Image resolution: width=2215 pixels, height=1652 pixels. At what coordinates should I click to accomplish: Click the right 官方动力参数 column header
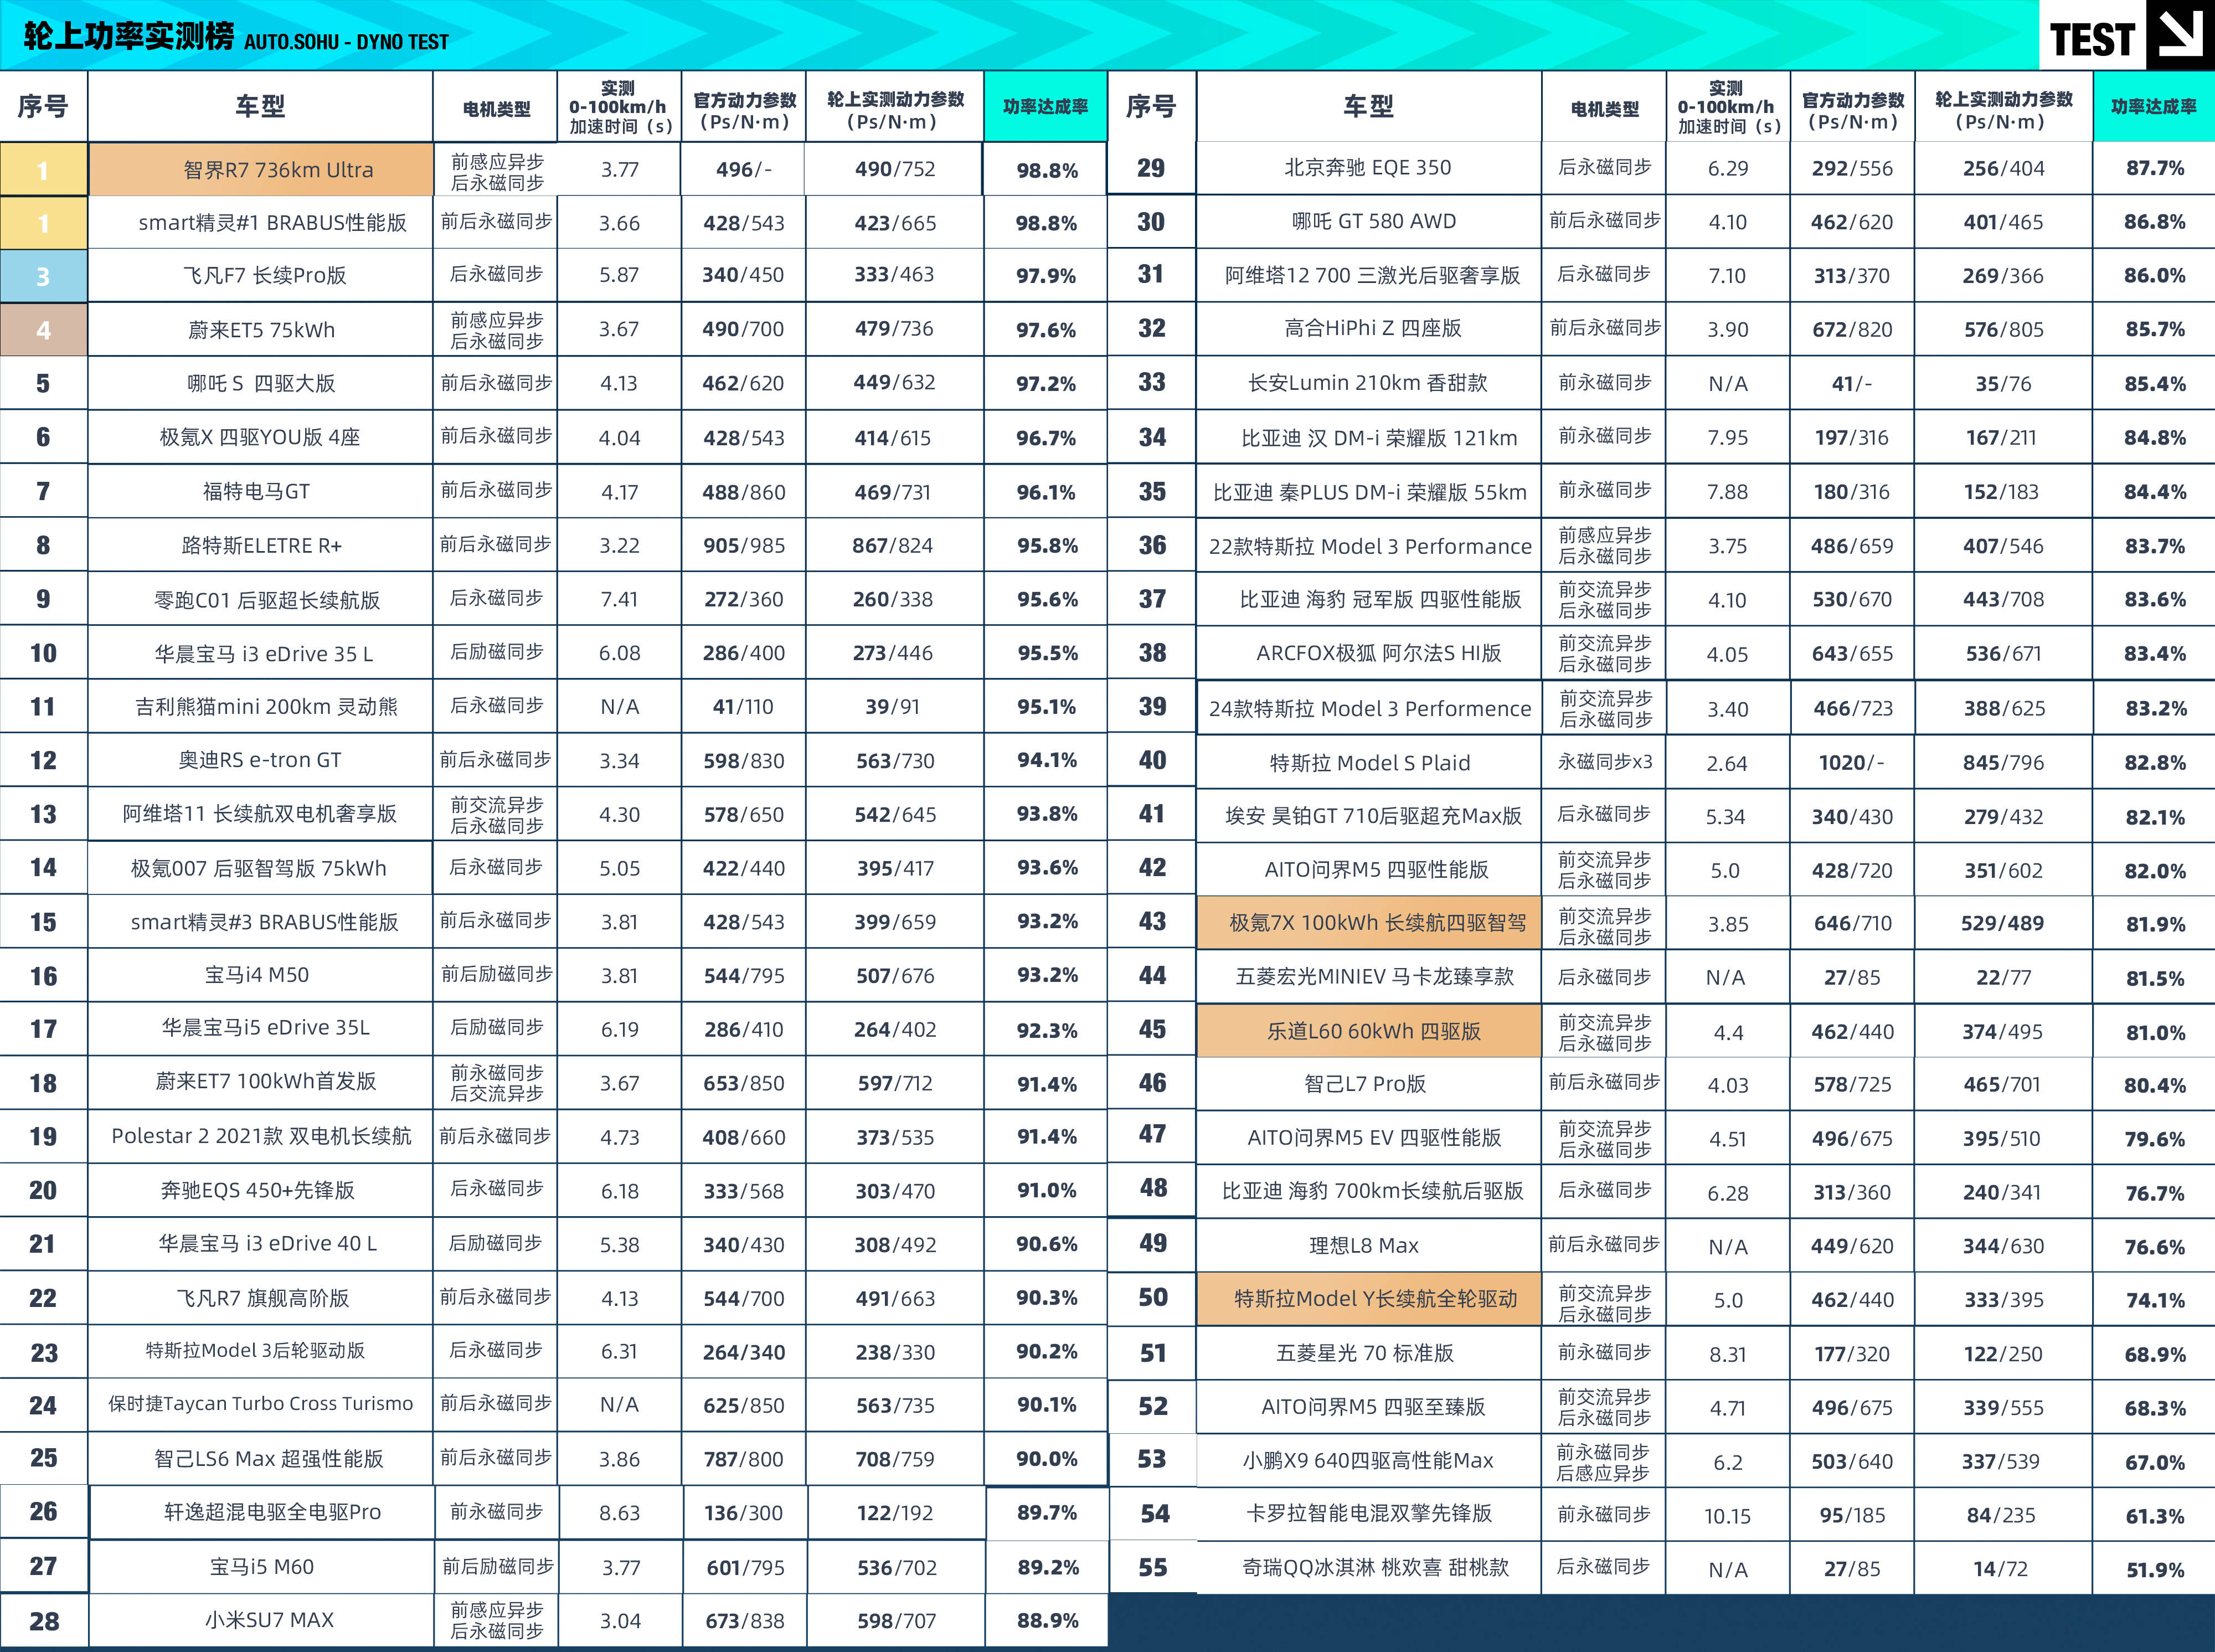pyautogui.click(x=1852, y=106)
